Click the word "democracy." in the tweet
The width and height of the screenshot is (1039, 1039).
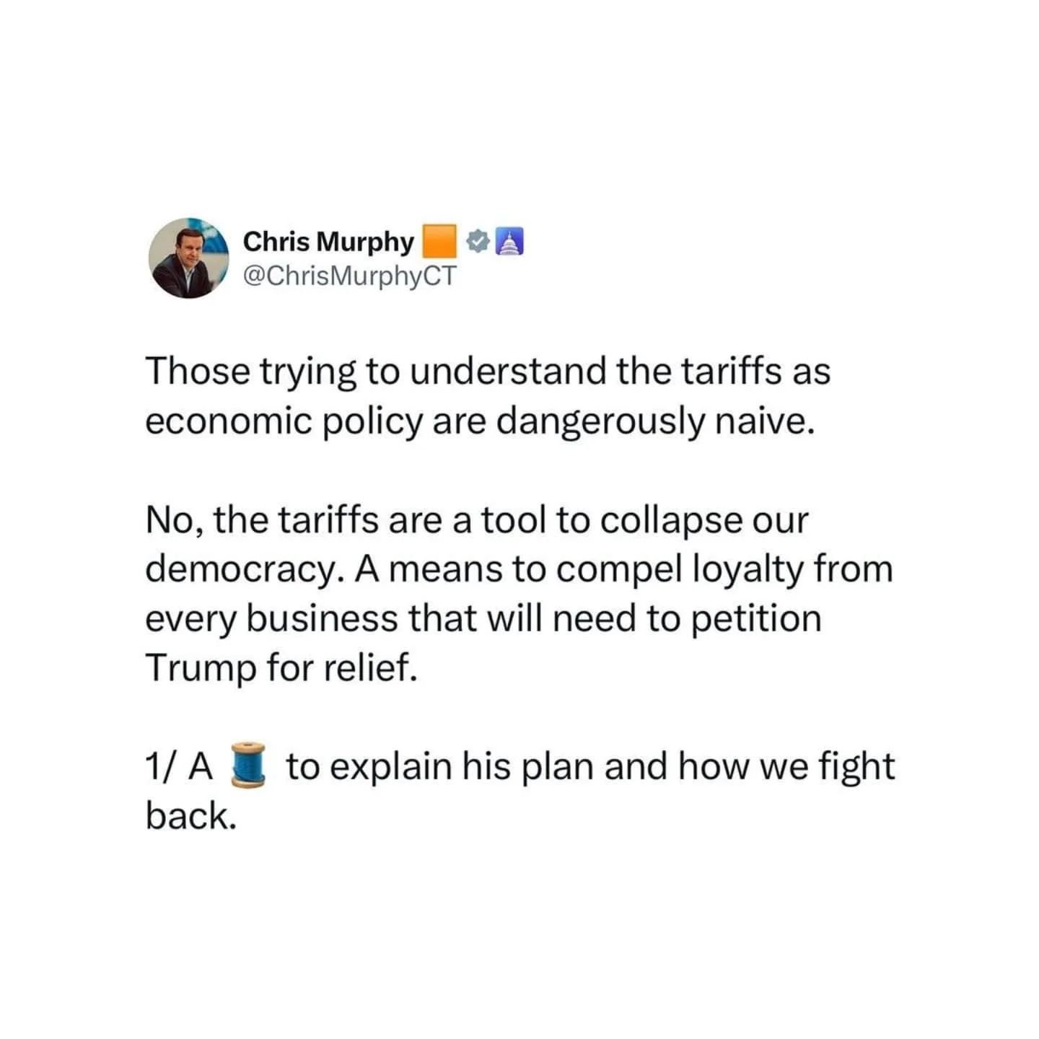pos(242,569)
